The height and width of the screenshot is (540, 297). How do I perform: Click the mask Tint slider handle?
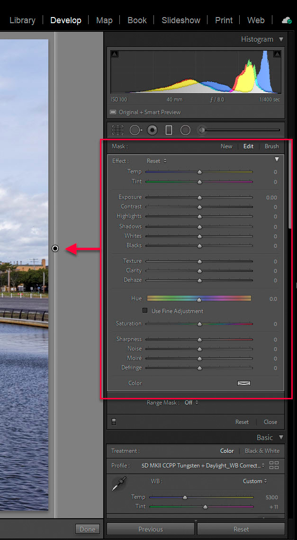tap(199, 181)
